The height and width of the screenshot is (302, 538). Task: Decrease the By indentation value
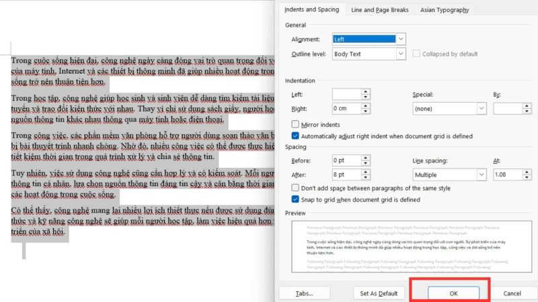(x=527, y=111)
